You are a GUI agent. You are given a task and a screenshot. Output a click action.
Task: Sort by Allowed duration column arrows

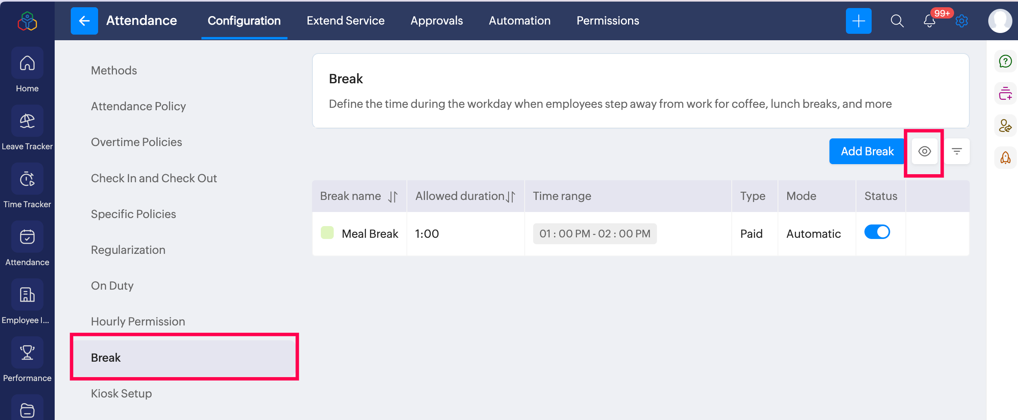[511, 197]
